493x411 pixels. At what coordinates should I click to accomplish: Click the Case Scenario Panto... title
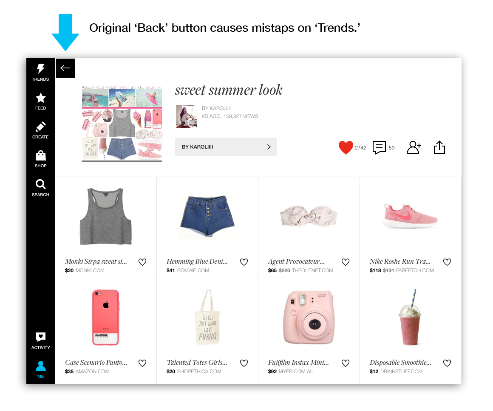pyautogui.click(x=96, y=363)
